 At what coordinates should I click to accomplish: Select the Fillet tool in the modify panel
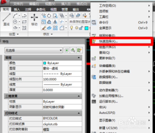[62, 28]
